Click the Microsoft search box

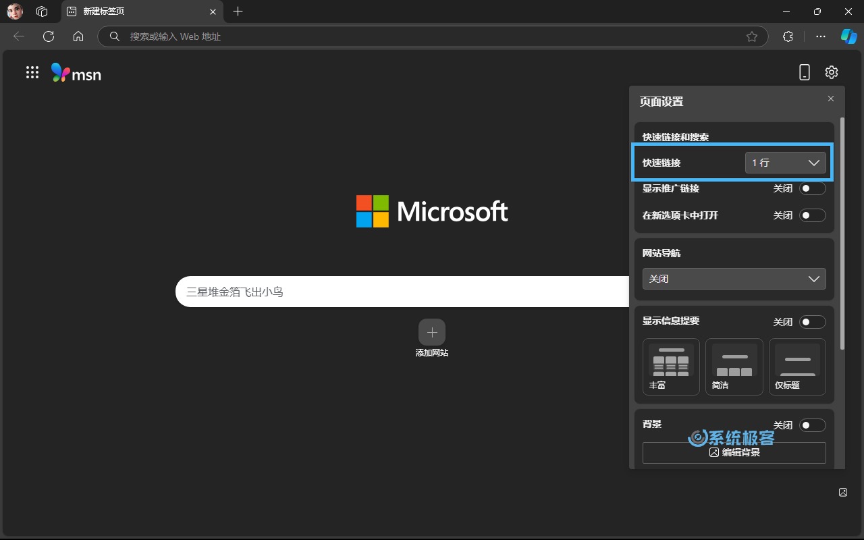(x=402, y=292)
